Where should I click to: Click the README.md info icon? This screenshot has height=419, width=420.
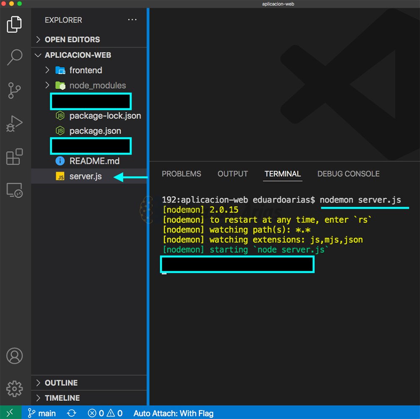(x=60, y=161)
